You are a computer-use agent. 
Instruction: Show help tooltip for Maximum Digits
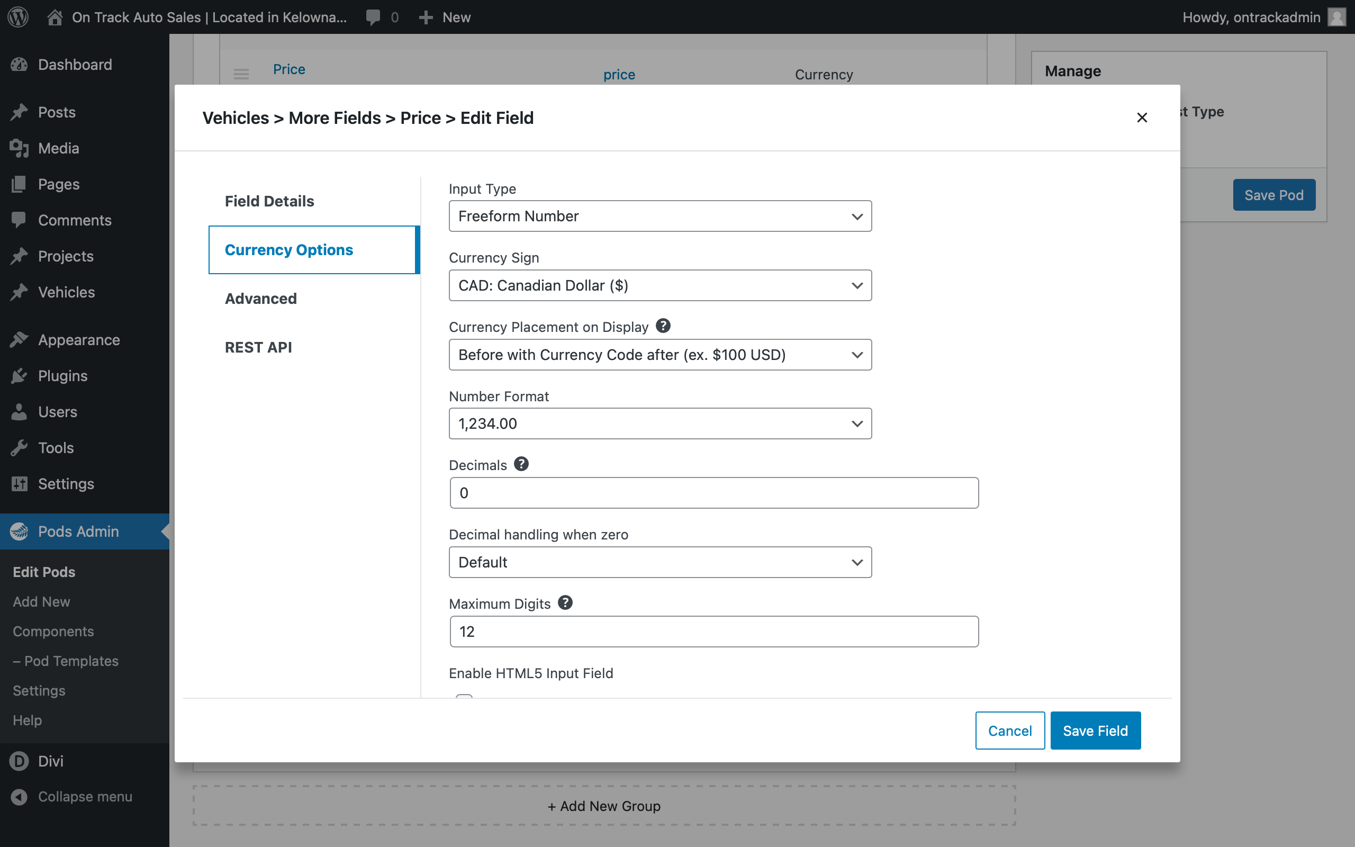[565, 602]
